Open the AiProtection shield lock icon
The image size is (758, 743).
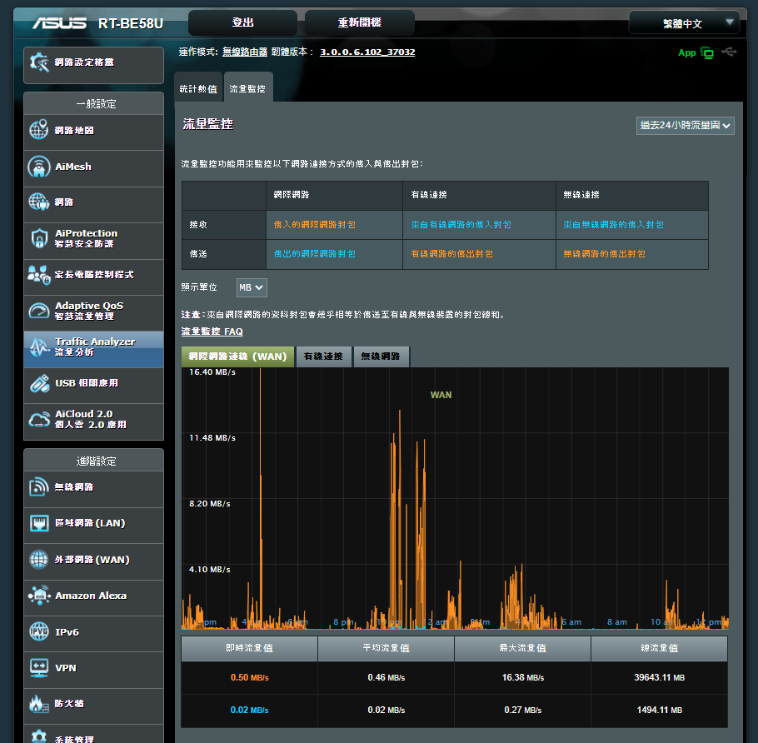click(39, 238)
